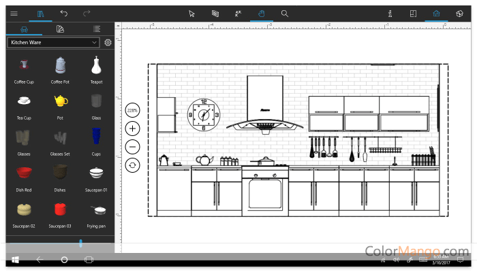
Task: Toggle the object library panel button
Action: [40, 13]
